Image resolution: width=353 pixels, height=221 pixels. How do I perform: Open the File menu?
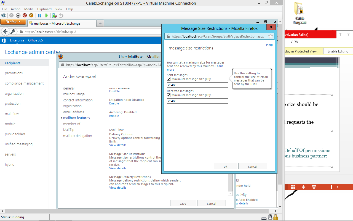click(x=4, y=9)
